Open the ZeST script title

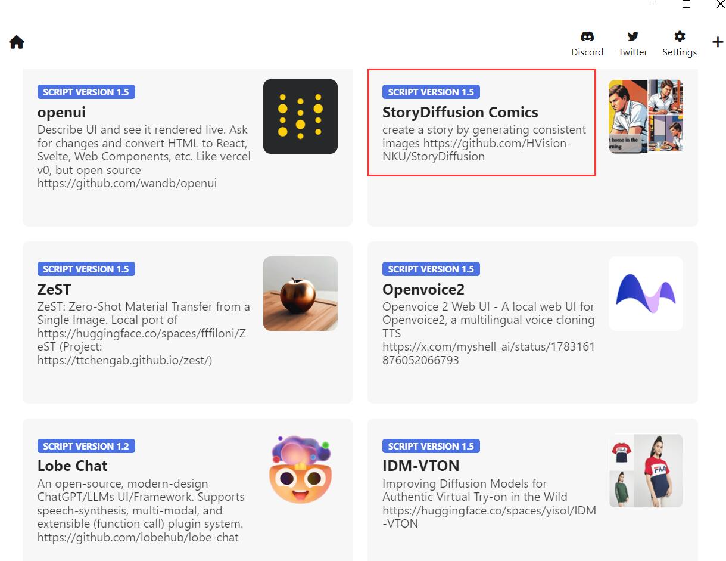pos(54,290)
